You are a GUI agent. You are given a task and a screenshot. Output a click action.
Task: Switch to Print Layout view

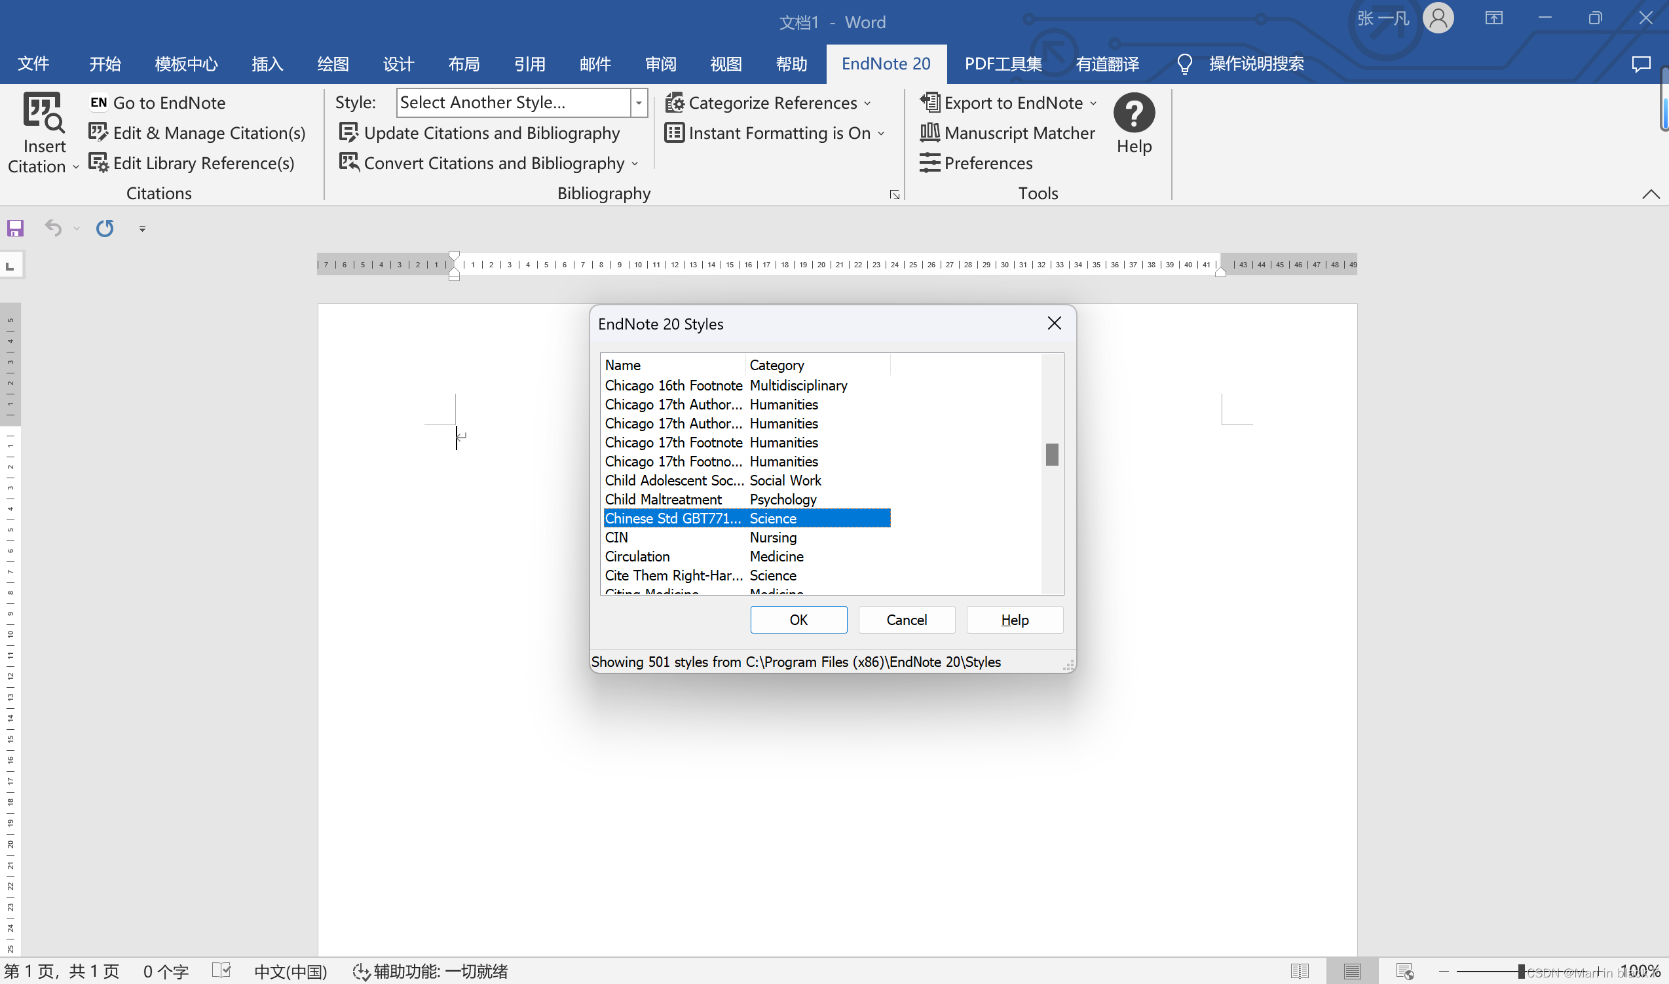coord(1352,972)
